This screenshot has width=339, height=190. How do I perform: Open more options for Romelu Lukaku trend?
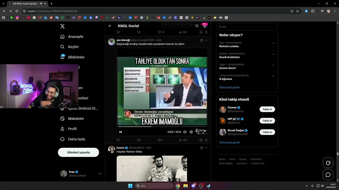point(273,43)
